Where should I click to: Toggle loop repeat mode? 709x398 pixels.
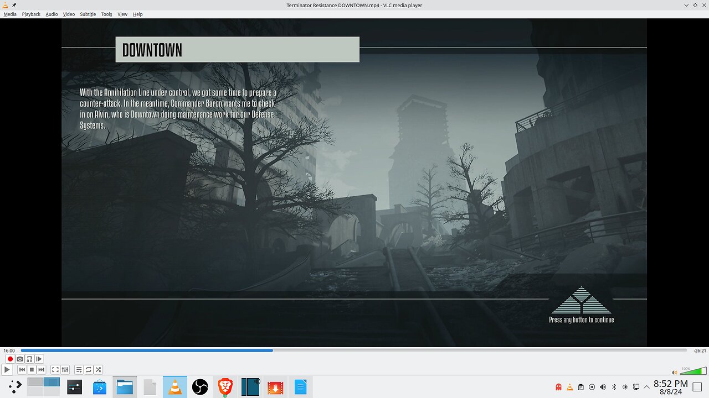coord(89,370)
